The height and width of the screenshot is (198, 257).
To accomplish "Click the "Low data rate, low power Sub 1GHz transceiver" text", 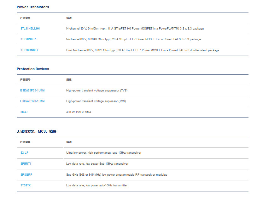I will point(97,163).
